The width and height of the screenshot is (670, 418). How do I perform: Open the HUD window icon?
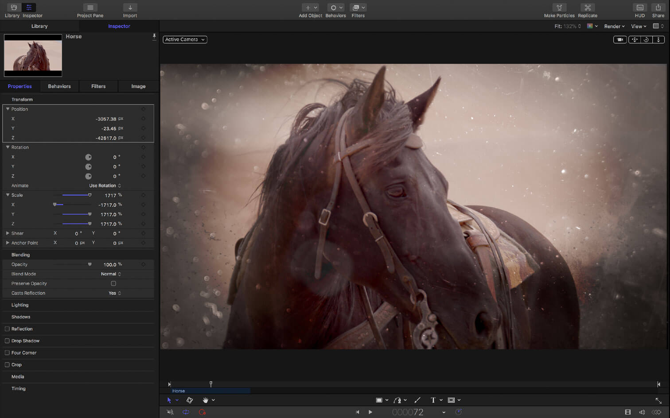click(639, 8)
